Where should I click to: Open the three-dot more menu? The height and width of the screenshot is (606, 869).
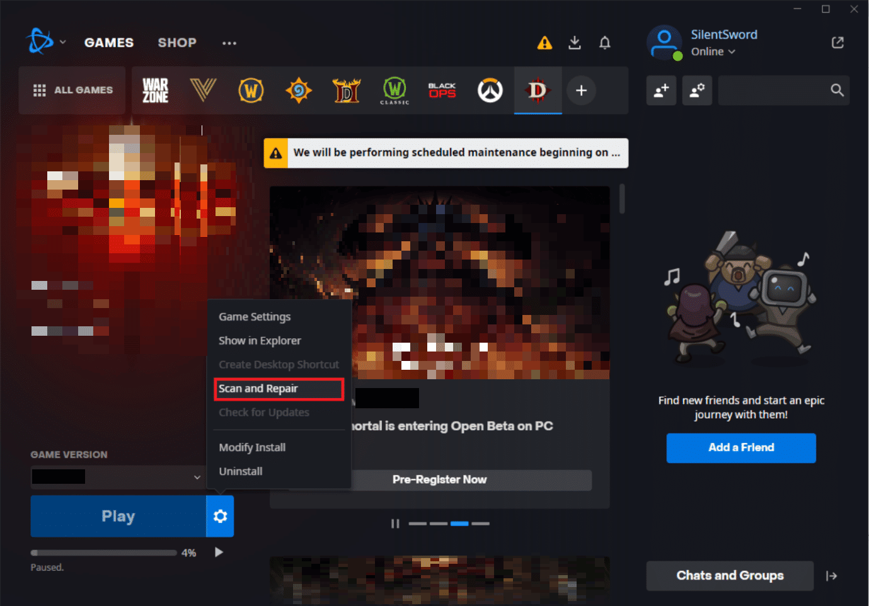tap(229, 43)
